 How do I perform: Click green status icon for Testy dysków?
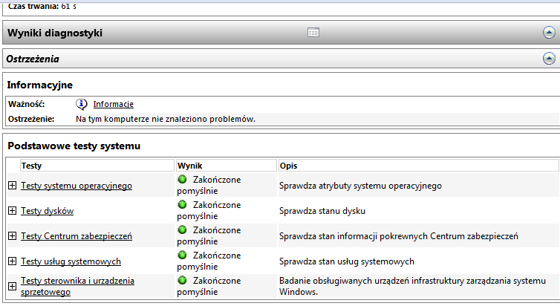(182, 204)
